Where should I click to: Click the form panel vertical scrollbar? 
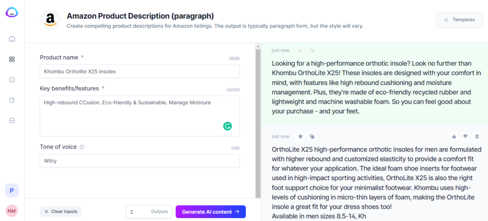(x=258, y=123)
